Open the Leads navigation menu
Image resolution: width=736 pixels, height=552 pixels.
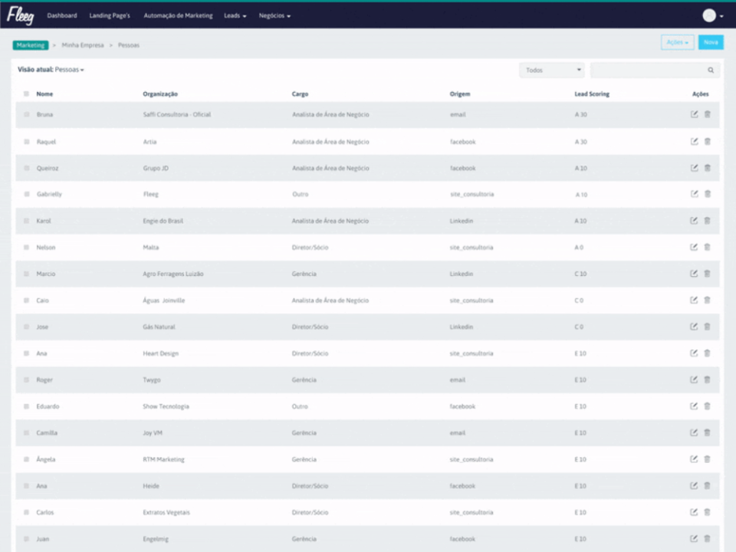[235, 15]
